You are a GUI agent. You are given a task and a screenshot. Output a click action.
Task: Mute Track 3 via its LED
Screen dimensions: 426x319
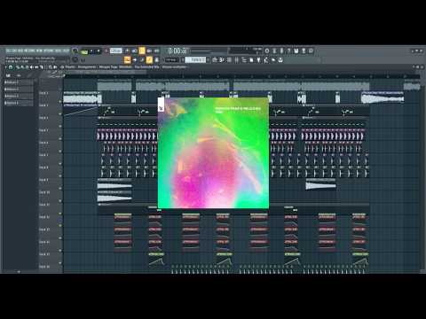(60, 126)
